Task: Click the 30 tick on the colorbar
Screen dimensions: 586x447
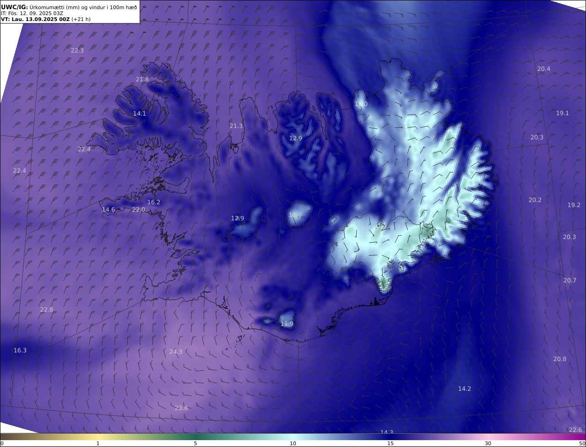Action: (488, 443)
